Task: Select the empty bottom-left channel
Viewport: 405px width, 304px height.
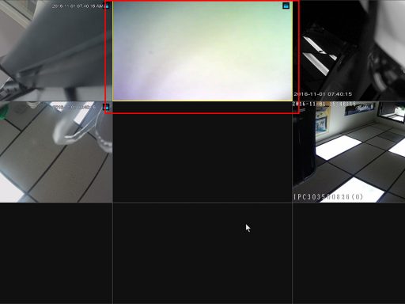Action: pyautogui.click(x=56, y=253)
